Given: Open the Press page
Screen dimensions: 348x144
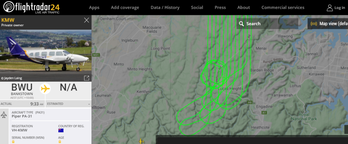Looking at the screenshot, I should pos(220,7).
